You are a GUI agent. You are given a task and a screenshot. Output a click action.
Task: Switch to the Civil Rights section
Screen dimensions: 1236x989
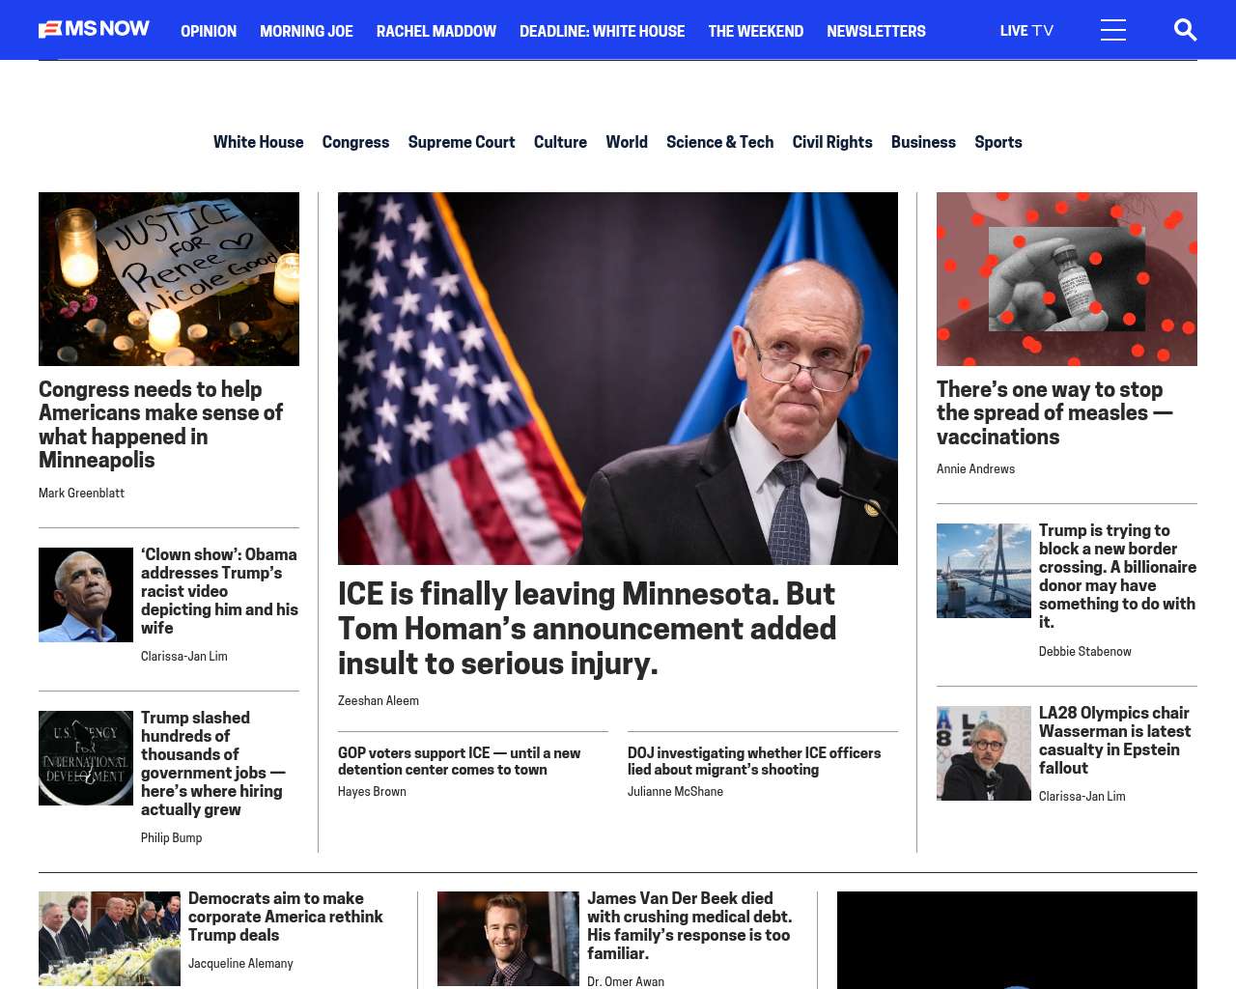[832, 142]
